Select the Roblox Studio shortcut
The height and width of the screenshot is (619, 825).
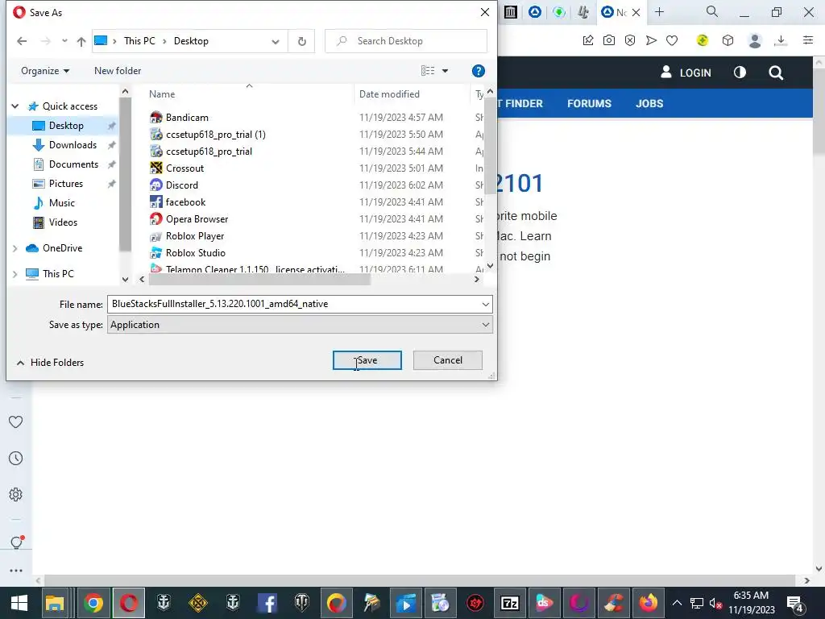click(195, 252)
